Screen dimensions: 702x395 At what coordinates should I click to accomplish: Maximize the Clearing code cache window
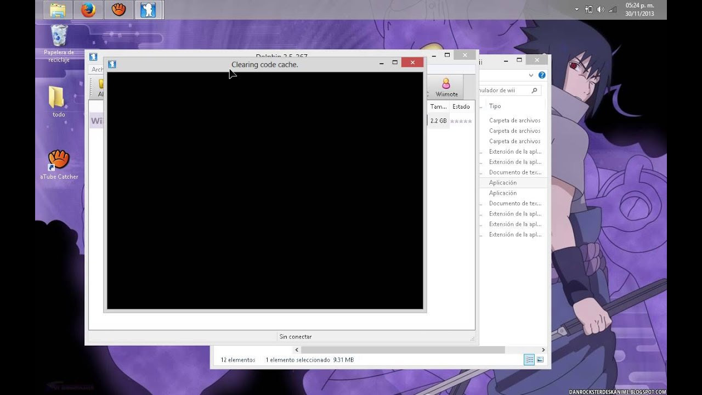click(395, 63)
